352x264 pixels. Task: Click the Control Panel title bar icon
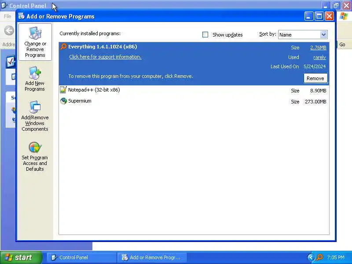[x=4, y=5]
